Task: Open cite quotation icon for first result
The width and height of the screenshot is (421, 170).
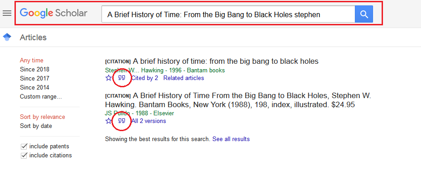Action: click(x=122, y=78)
